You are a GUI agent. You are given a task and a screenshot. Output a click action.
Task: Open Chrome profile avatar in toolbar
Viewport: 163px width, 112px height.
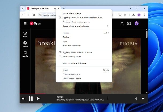[139, 15]
